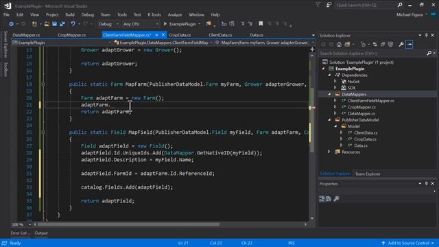Open Properties wrench icon in Solution Explorer
Screen dimensions: 439x247
click(x=401, y=44)
